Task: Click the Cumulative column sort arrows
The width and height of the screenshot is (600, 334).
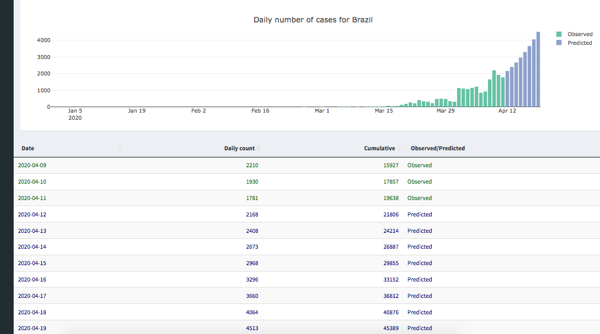Action: (x=399, y=148)
